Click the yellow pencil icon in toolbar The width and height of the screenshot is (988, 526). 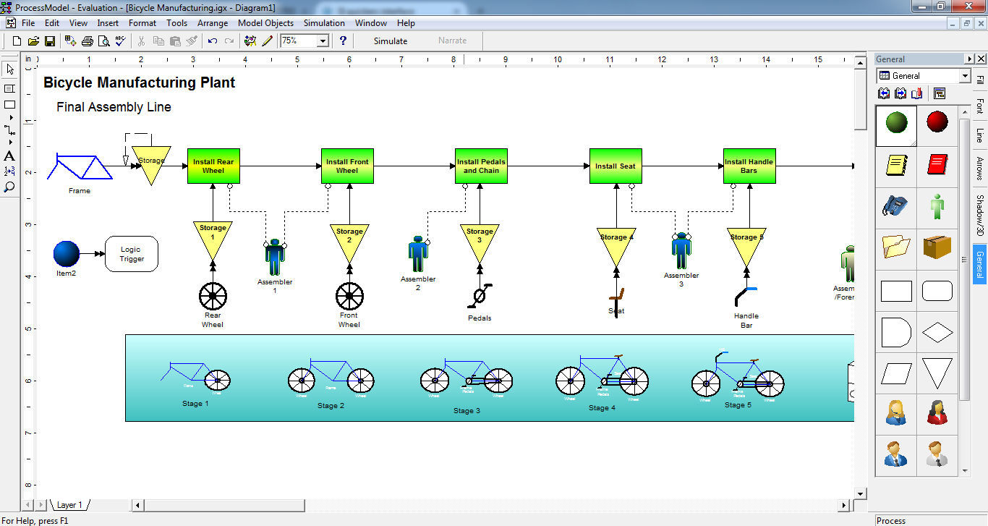point(267,41)
